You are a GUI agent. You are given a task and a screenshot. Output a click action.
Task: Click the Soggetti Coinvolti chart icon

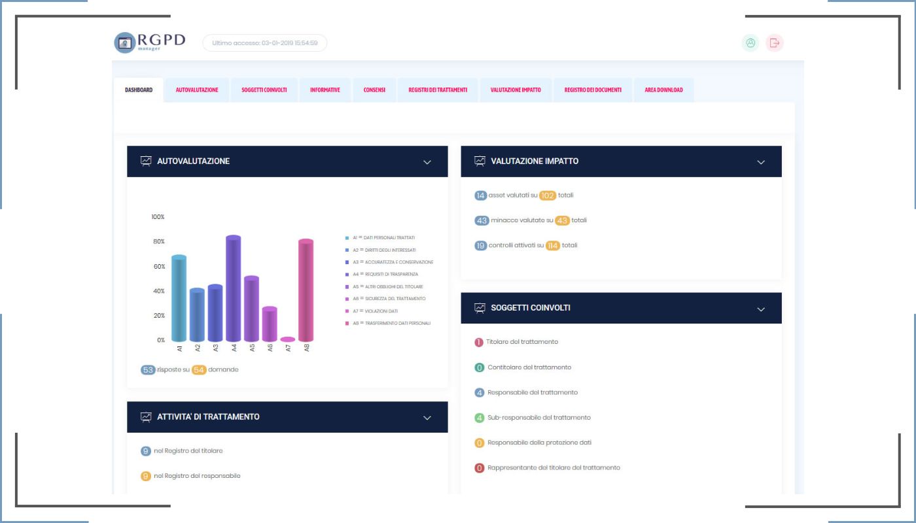click(480, 307)
